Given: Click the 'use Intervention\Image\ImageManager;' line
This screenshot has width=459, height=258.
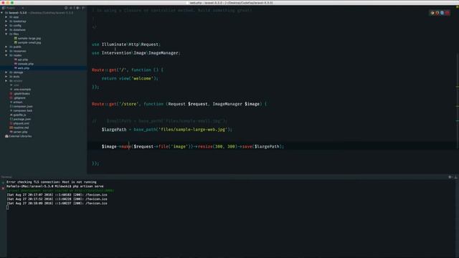Looking at the screenshot, I should [136, 53].
